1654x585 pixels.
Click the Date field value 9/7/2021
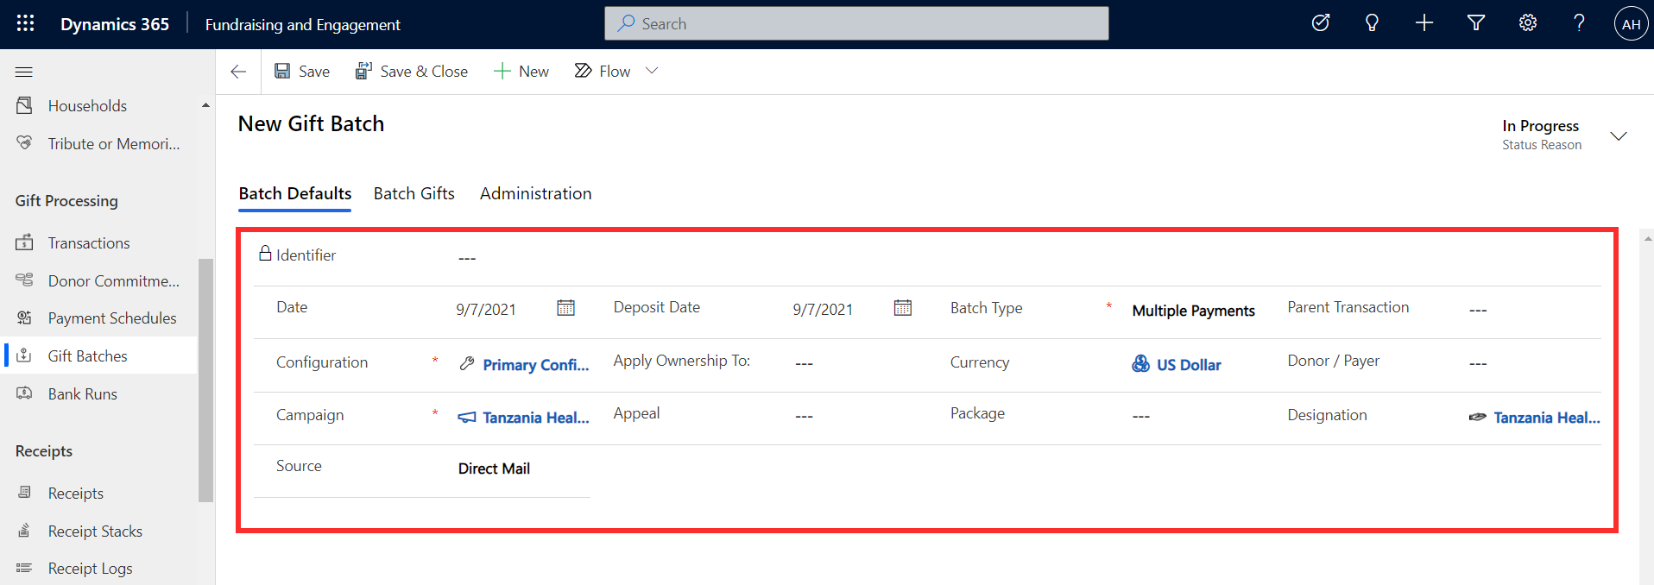(486, 310)
